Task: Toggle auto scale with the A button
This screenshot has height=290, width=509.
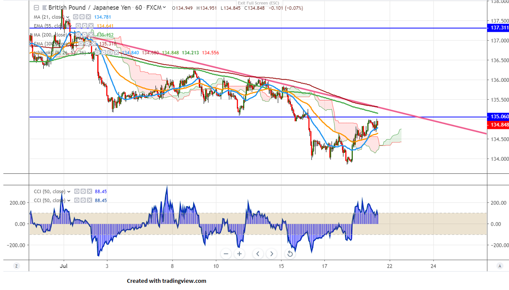Action: tap(500, 266)
